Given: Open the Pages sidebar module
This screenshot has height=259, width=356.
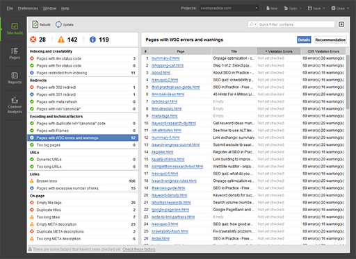Looking at the screenshot, I should [15, 53].
